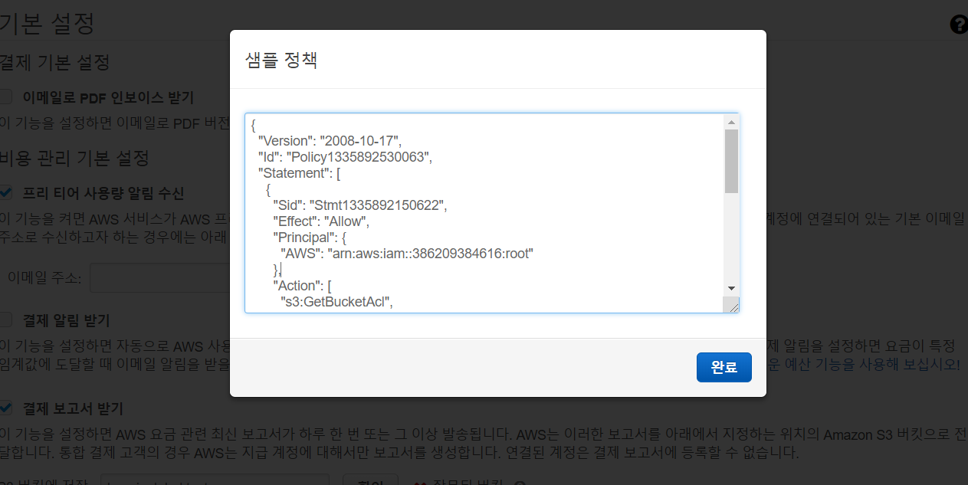Click the 샘플 정책 dialog title

point(281,60)
